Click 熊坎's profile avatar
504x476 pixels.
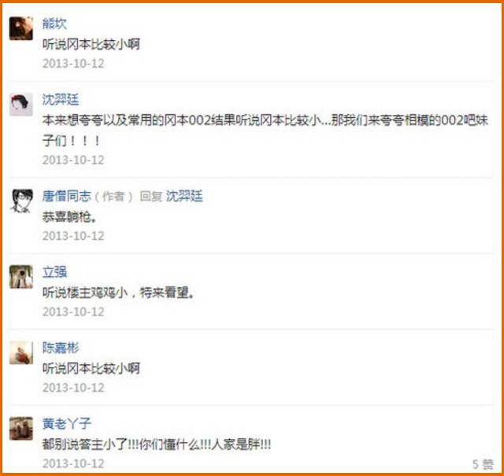pyautogui.click(x=21, y=28)
